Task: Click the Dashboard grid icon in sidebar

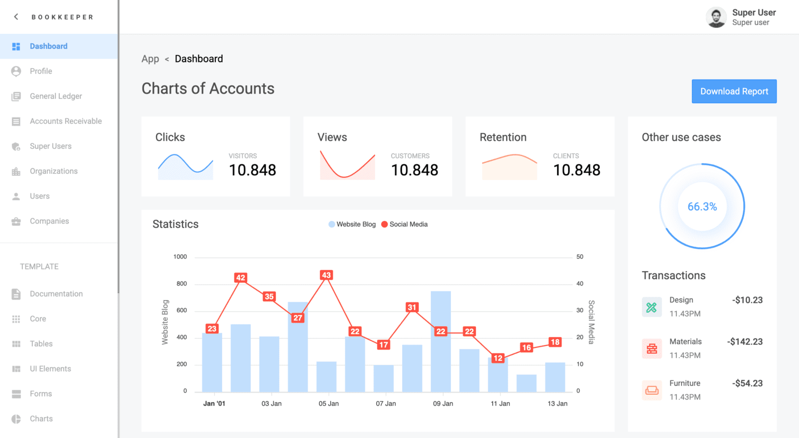Action: 16,46
